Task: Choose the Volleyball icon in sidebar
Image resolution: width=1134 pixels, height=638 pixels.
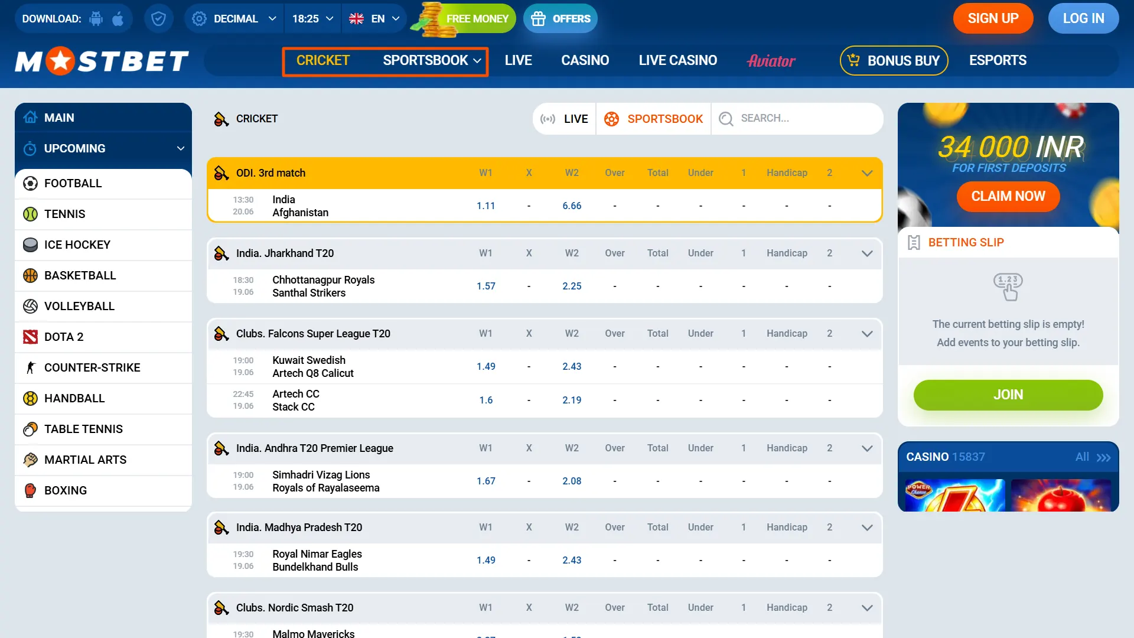Action: coord(30,307)
